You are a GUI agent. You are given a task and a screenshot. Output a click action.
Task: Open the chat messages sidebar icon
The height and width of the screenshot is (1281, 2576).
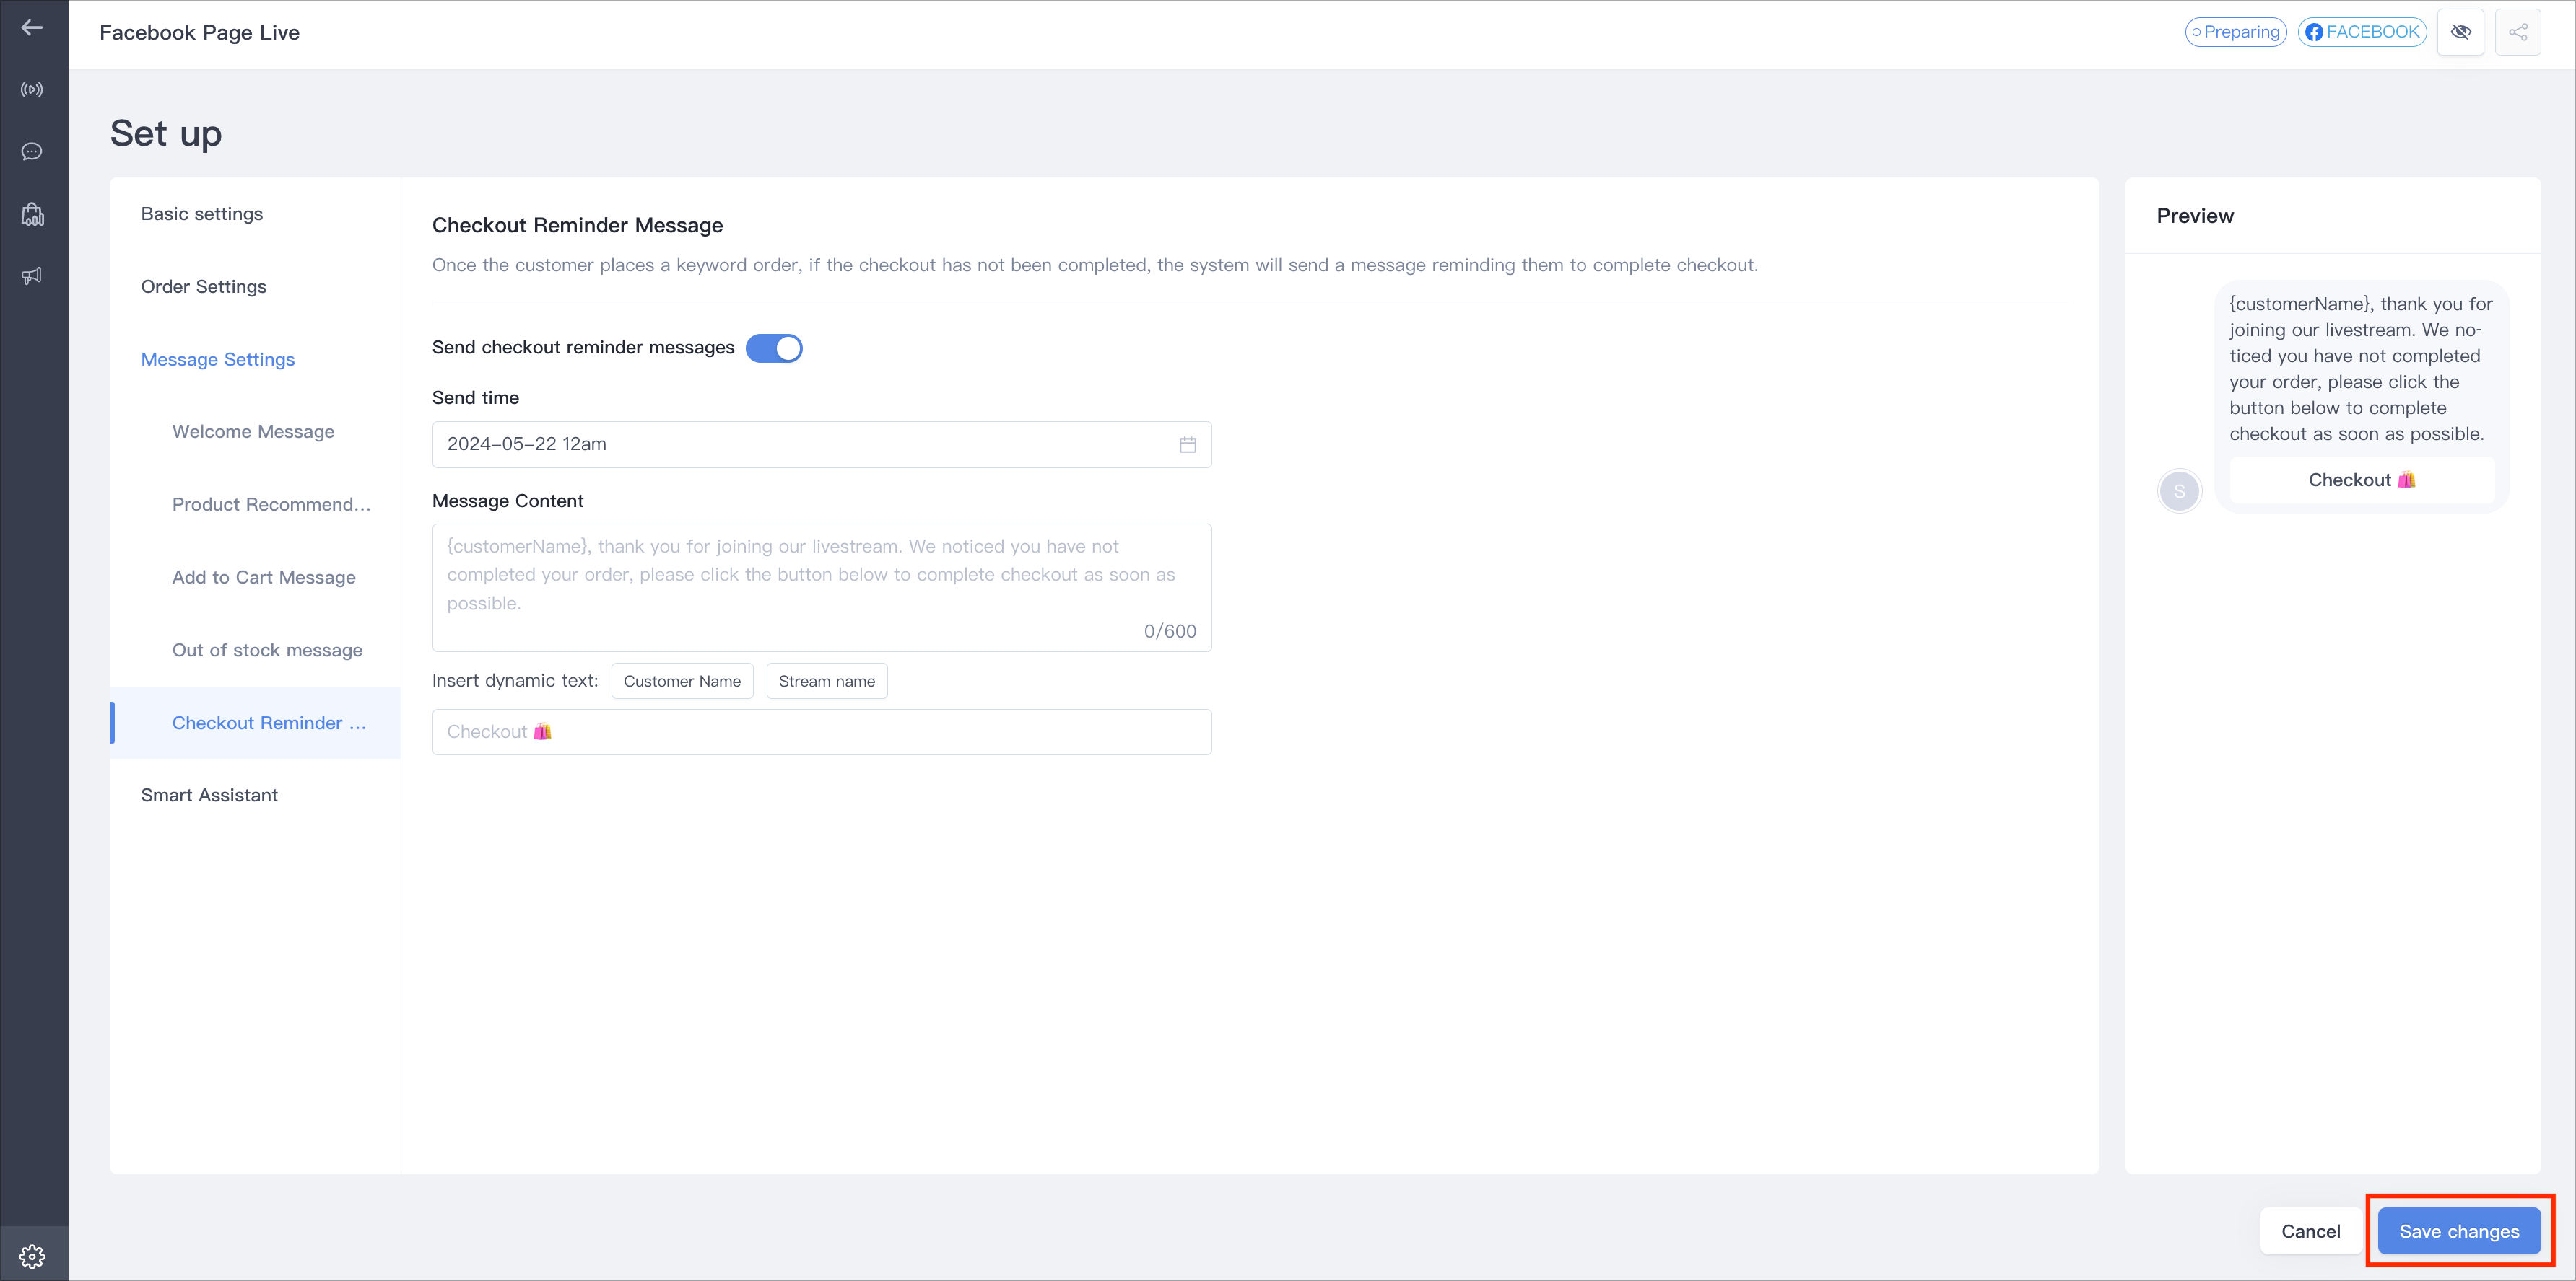(x=32, y=152)
